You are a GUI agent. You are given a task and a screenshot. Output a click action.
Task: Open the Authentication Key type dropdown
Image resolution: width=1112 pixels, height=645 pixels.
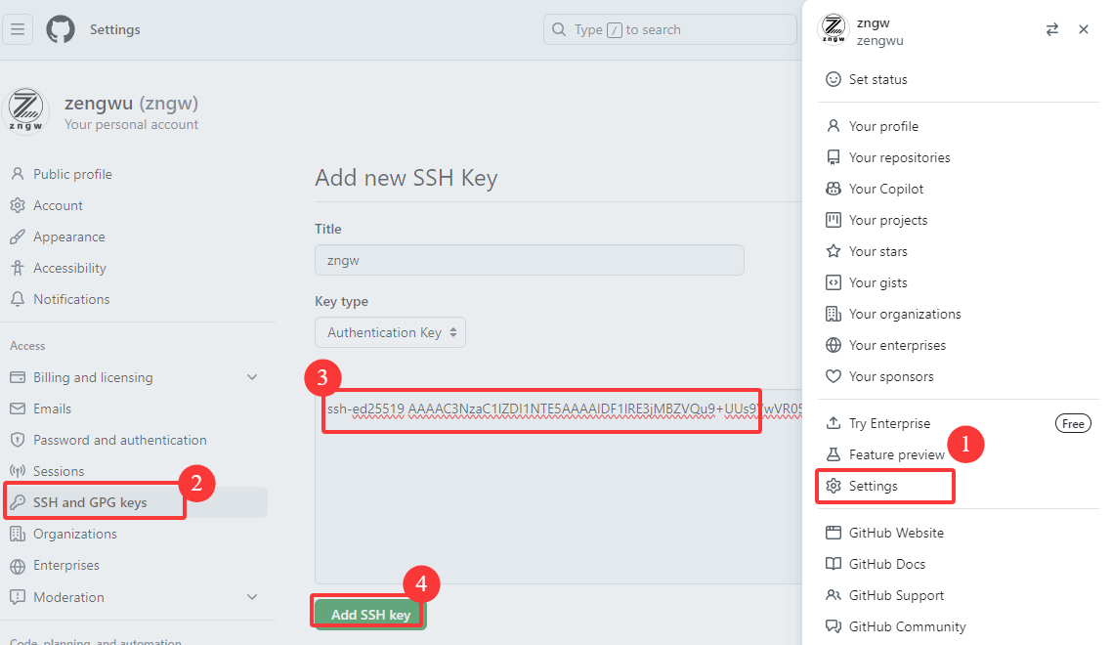click(390, 332)
